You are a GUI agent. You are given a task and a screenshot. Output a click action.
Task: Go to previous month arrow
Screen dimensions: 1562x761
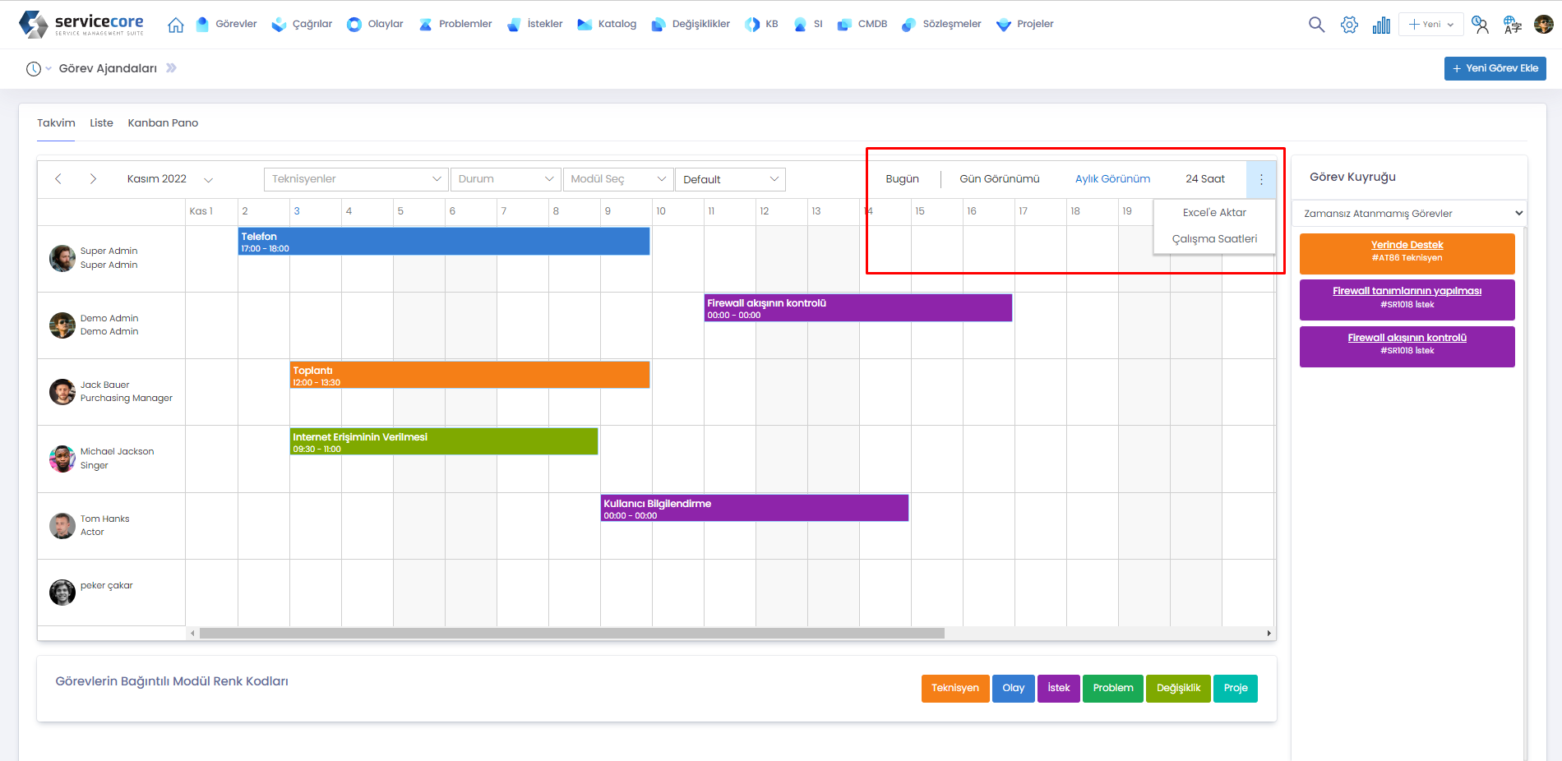coord(58,178)
